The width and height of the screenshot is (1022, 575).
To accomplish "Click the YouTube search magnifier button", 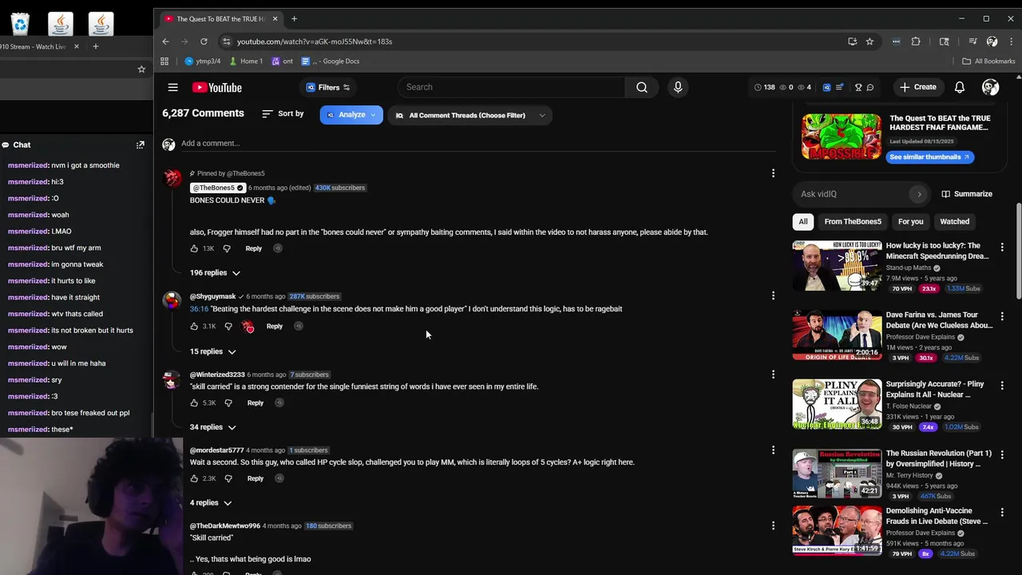I will (641, 87).
